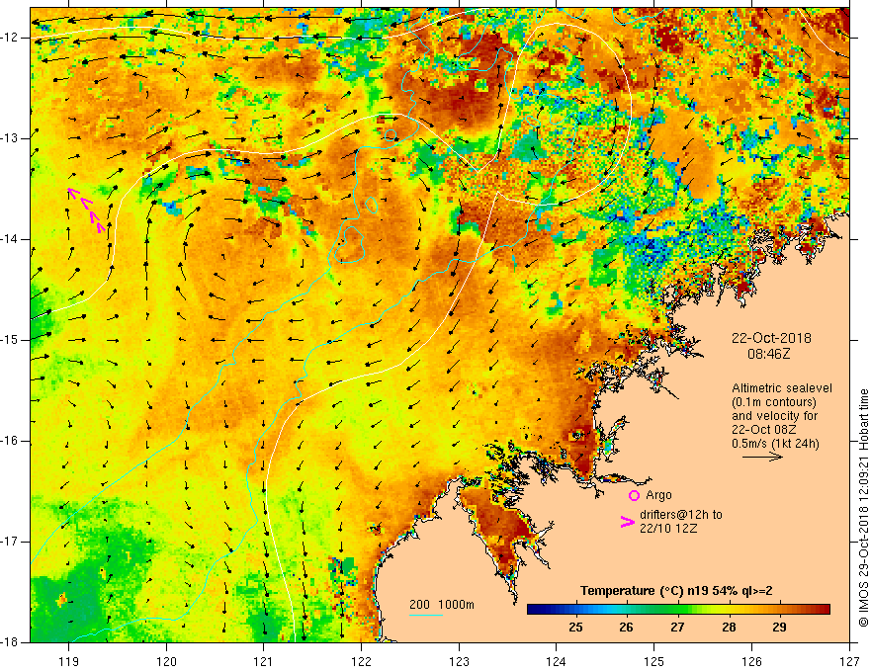The width and height of the screenshot is (870, 672).
Task: Select the '08:46Z' time text
Action: pos(768,353)
